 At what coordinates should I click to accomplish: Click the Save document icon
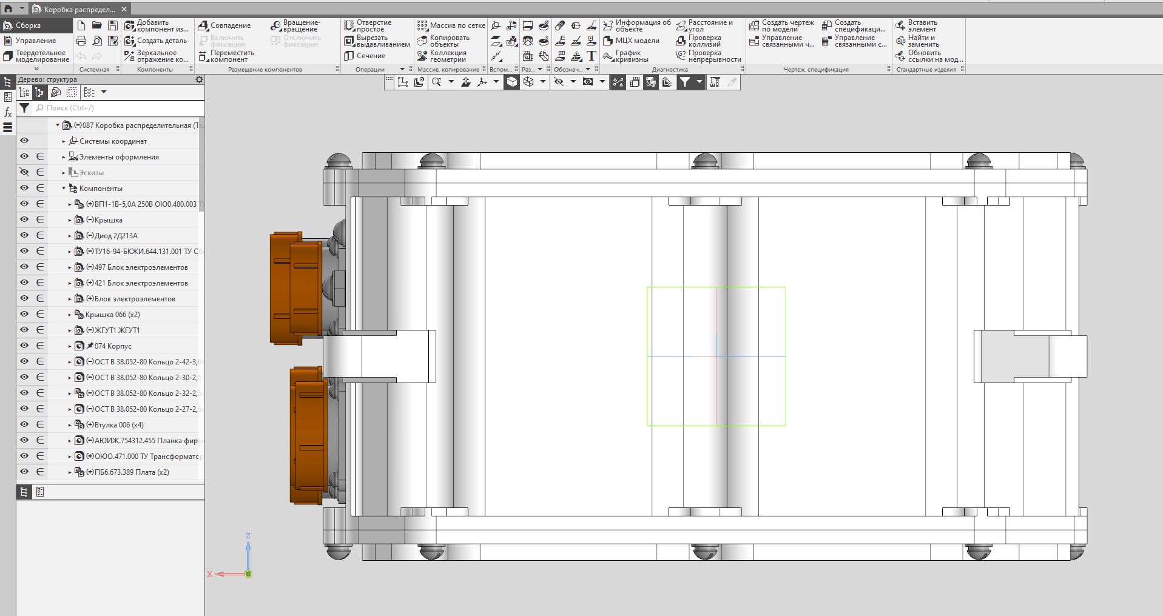coord(113,25)
